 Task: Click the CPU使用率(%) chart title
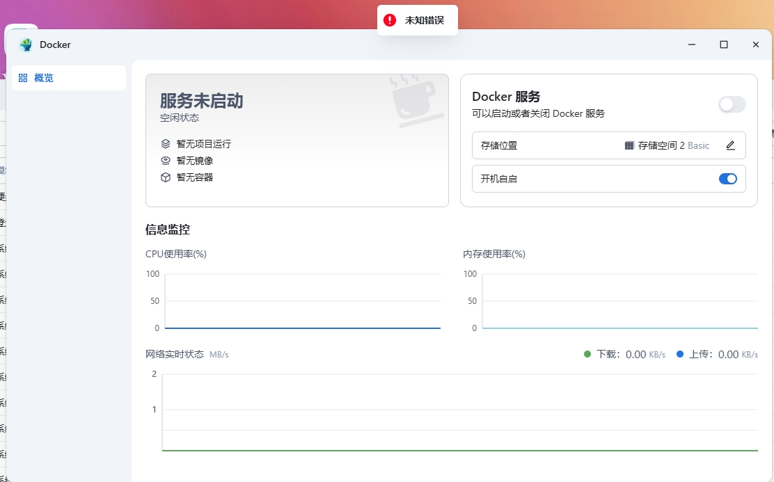pyautogui.click(x=176, y=254)
